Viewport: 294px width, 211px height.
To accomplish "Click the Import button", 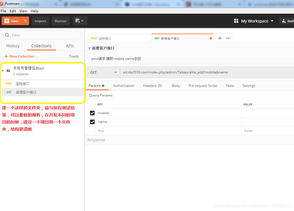I will (x=40, y=21).
